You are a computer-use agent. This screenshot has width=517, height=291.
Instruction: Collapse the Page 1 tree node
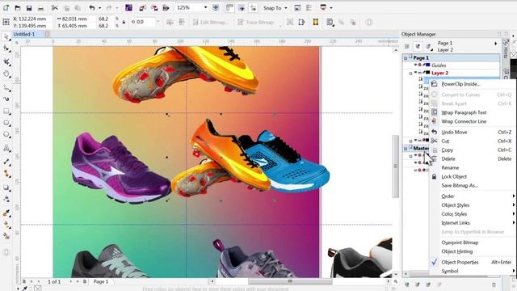click(x=406, y=58)
